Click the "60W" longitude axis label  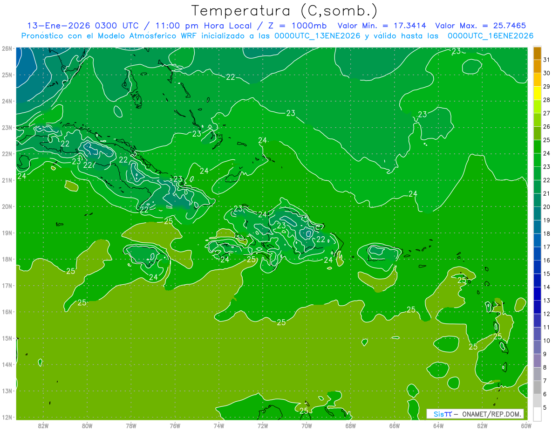point(526,425)
